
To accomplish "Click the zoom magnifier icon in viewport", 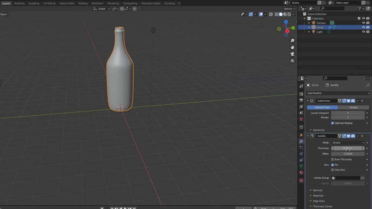I will (292, 41).
